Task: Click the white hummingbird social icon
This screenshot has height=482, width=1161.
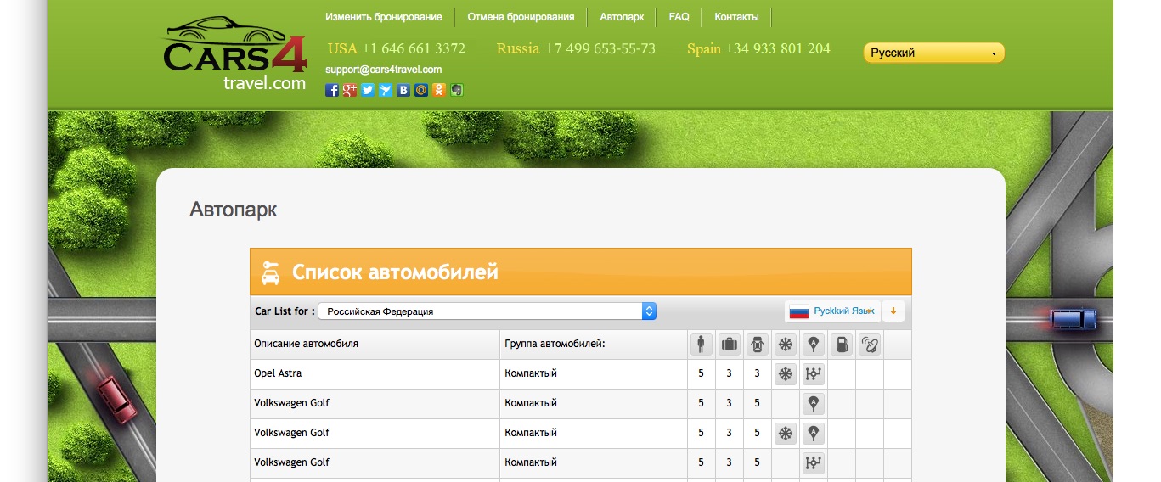Action: [x=386, y=90]
